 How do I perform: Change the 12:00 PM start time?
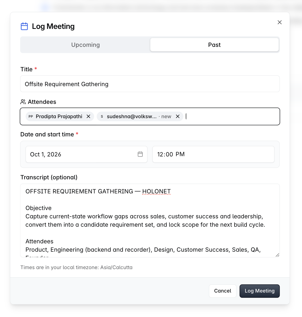tap(213, 154)
